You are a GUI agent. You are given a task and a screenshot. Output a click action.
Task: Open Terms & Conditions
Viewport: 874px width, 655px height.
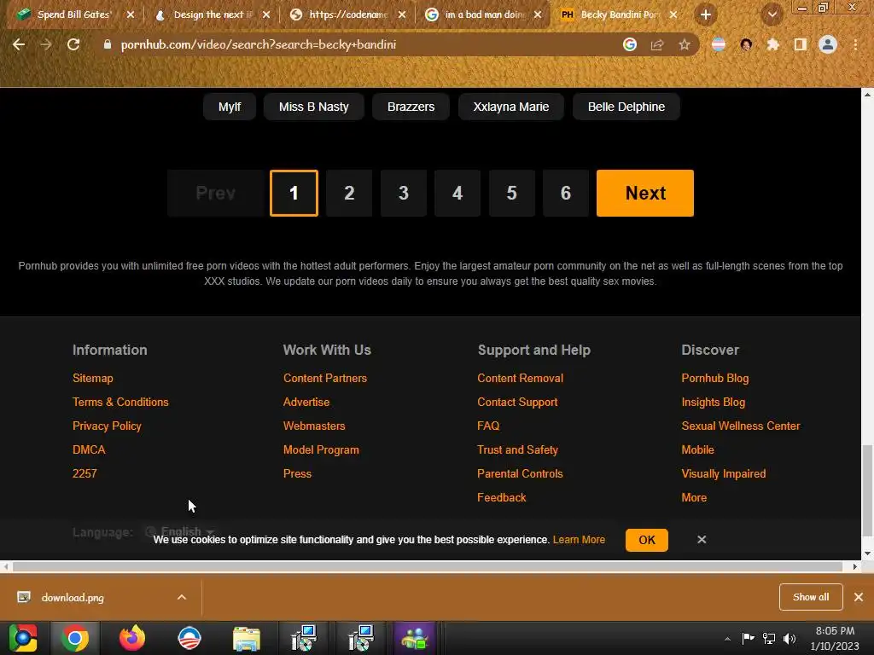(120, 403)
